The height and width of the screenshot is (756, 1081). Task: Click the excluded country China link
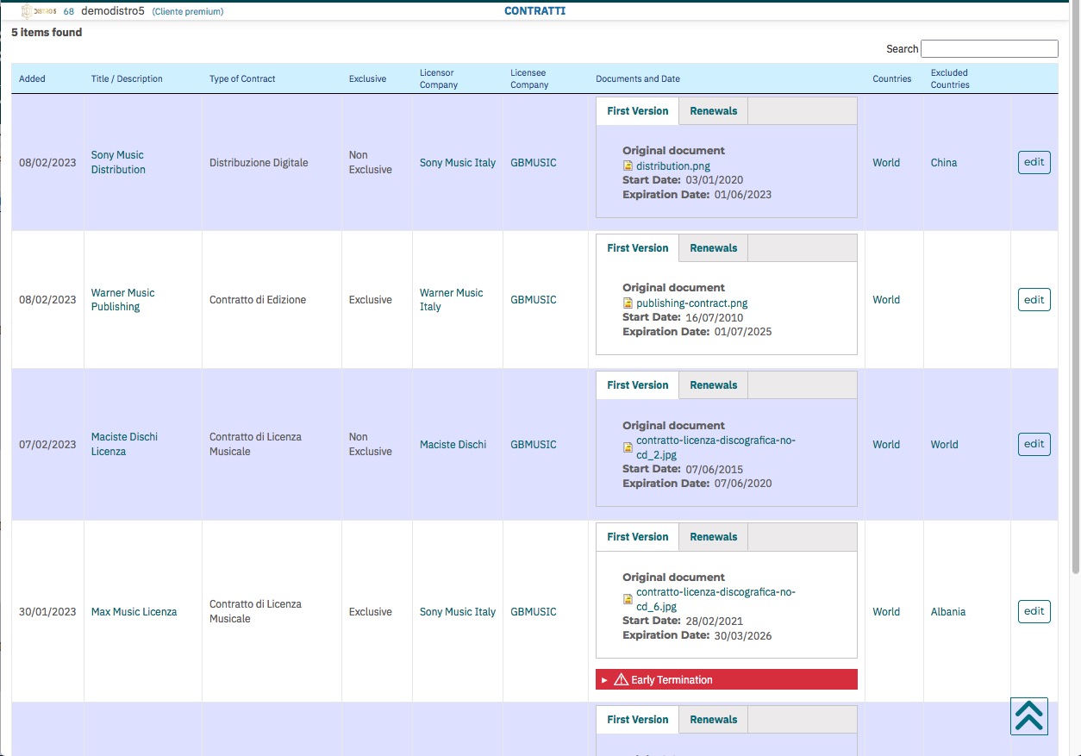pyautogui.click(x=944, y=163)
